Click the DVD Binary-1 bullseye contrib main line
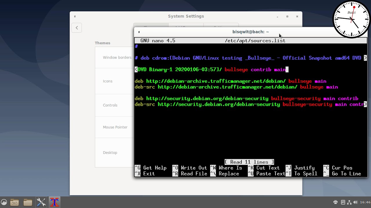This screenshot has width=371, height=208. tap(212, 70)
